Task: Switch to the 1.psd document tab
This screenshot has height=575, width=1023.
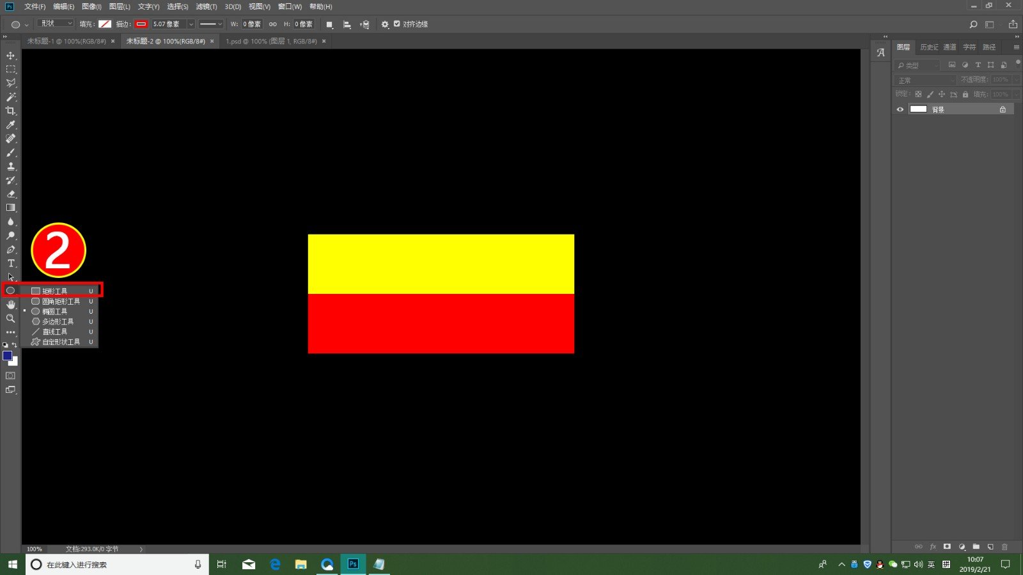Action: (270, 41)
